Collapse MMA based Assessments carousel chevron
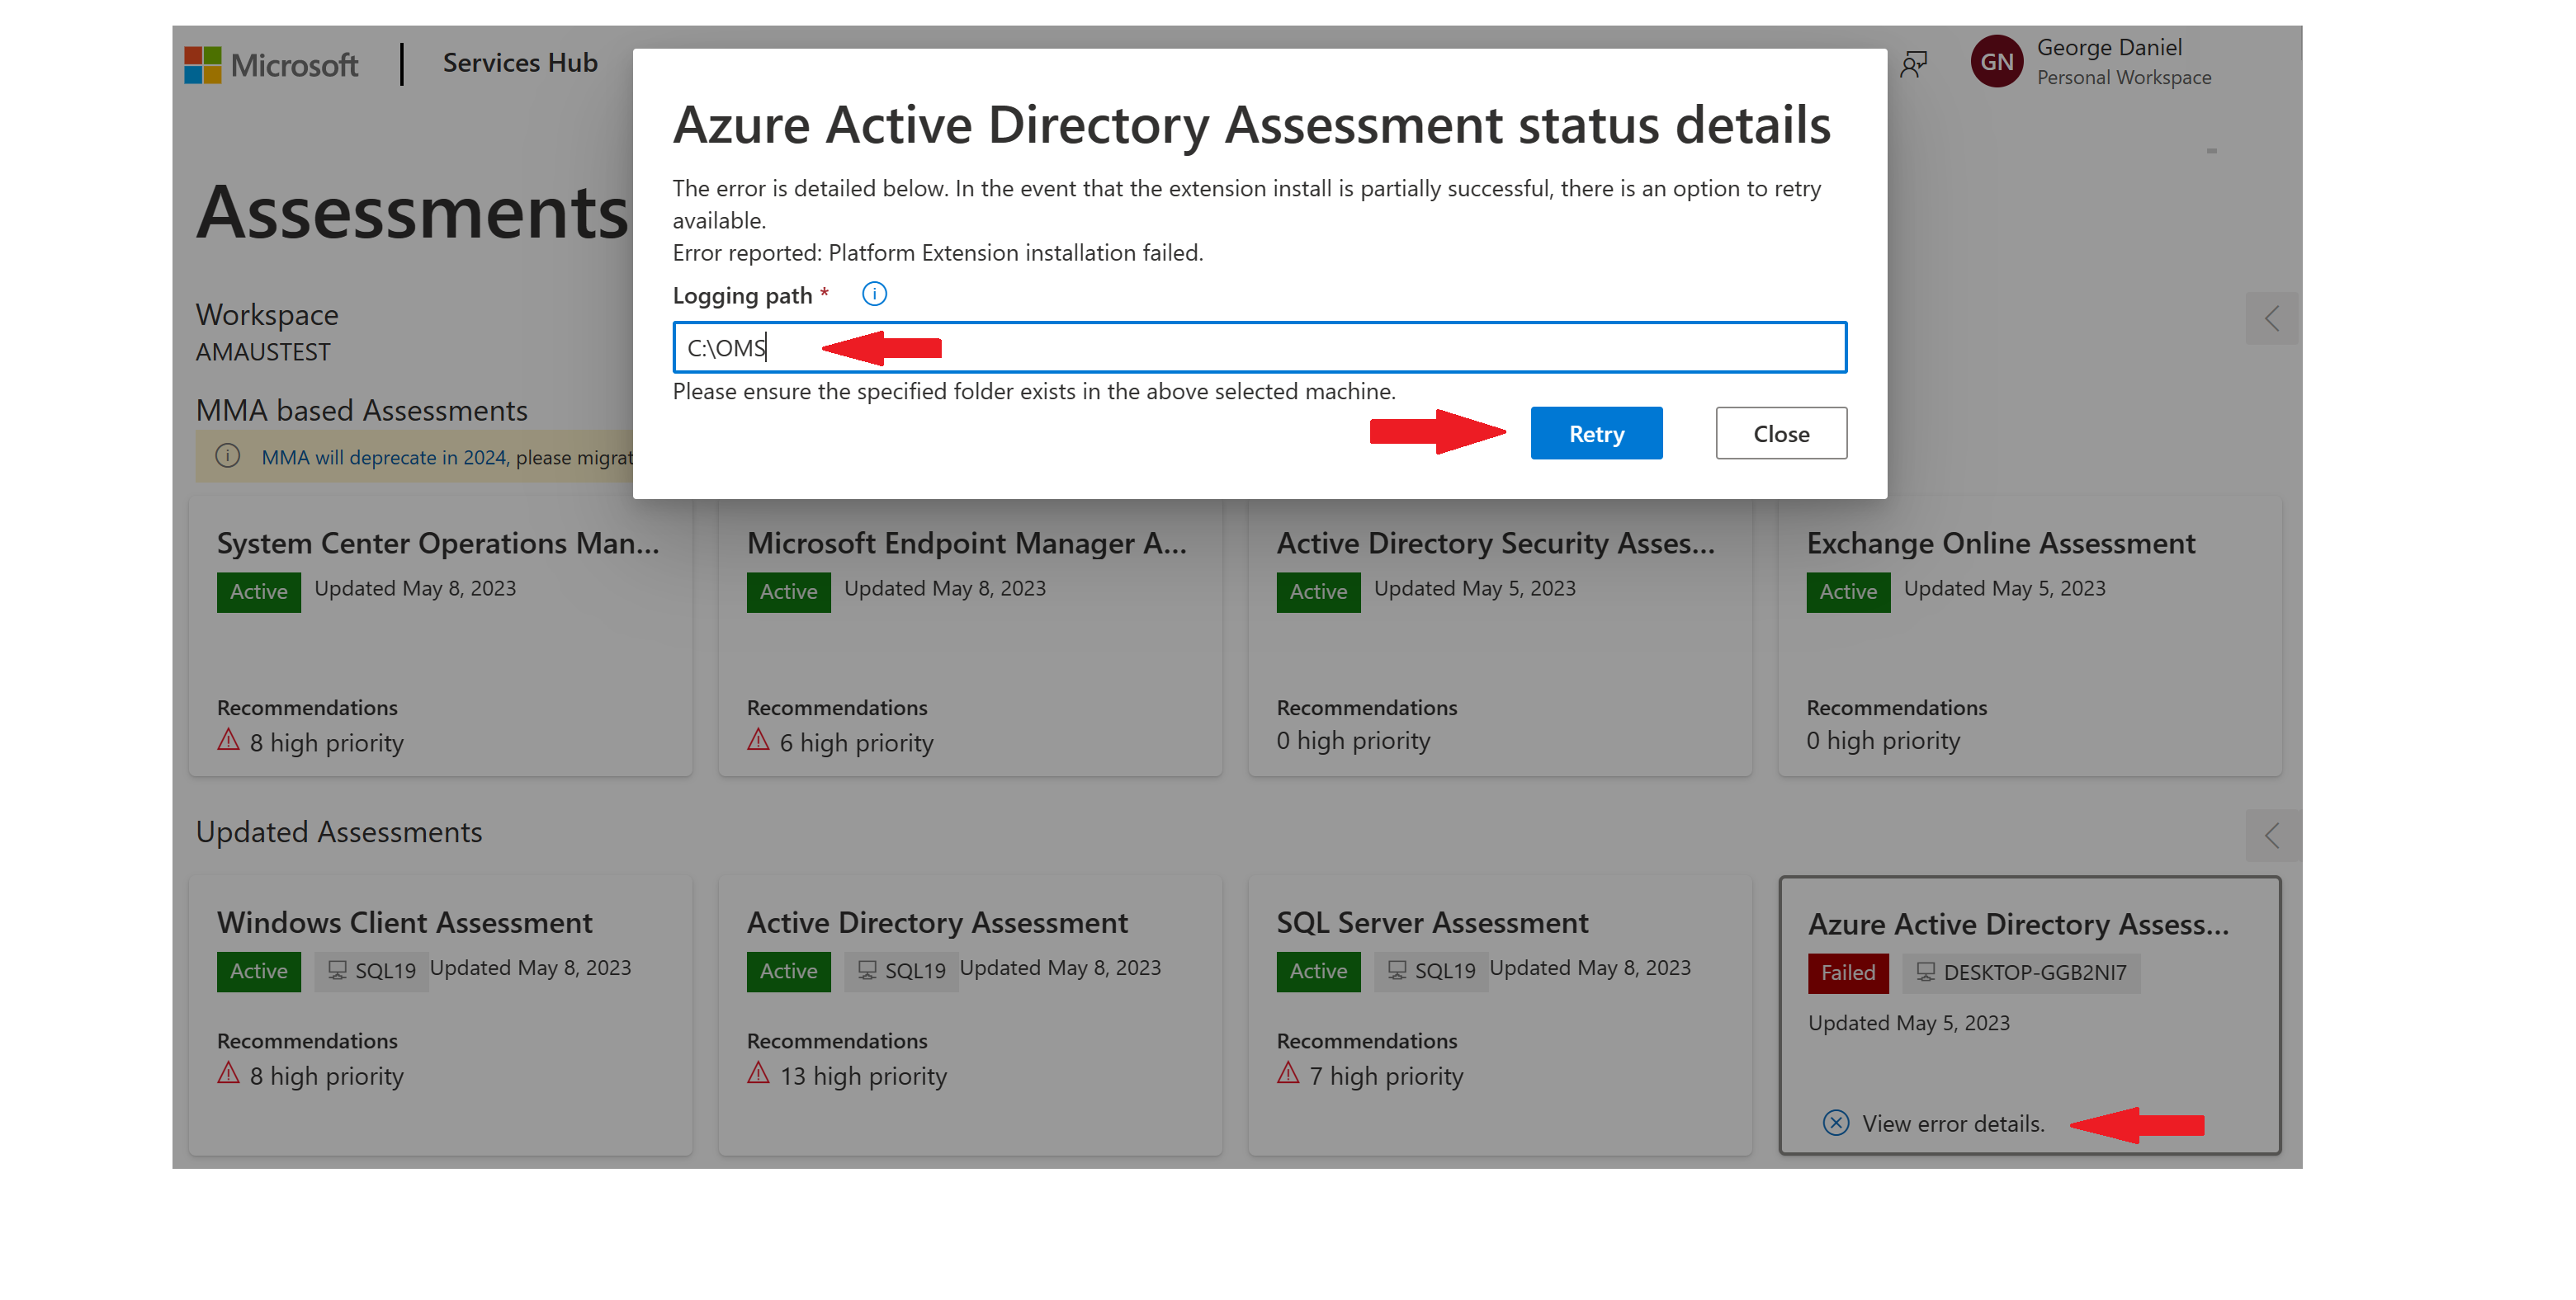Image resolution: width=2576 pixels, height=1300 pixels. point(2272,318)
